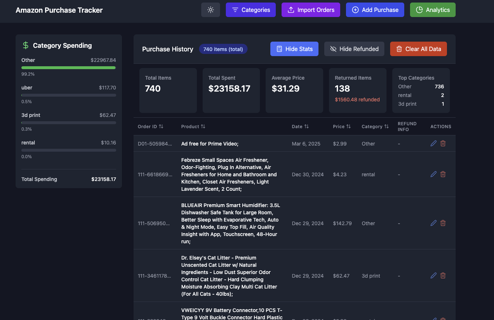494x320 pixels.
Task: Sort table by Price column
Action: point(342,126)
